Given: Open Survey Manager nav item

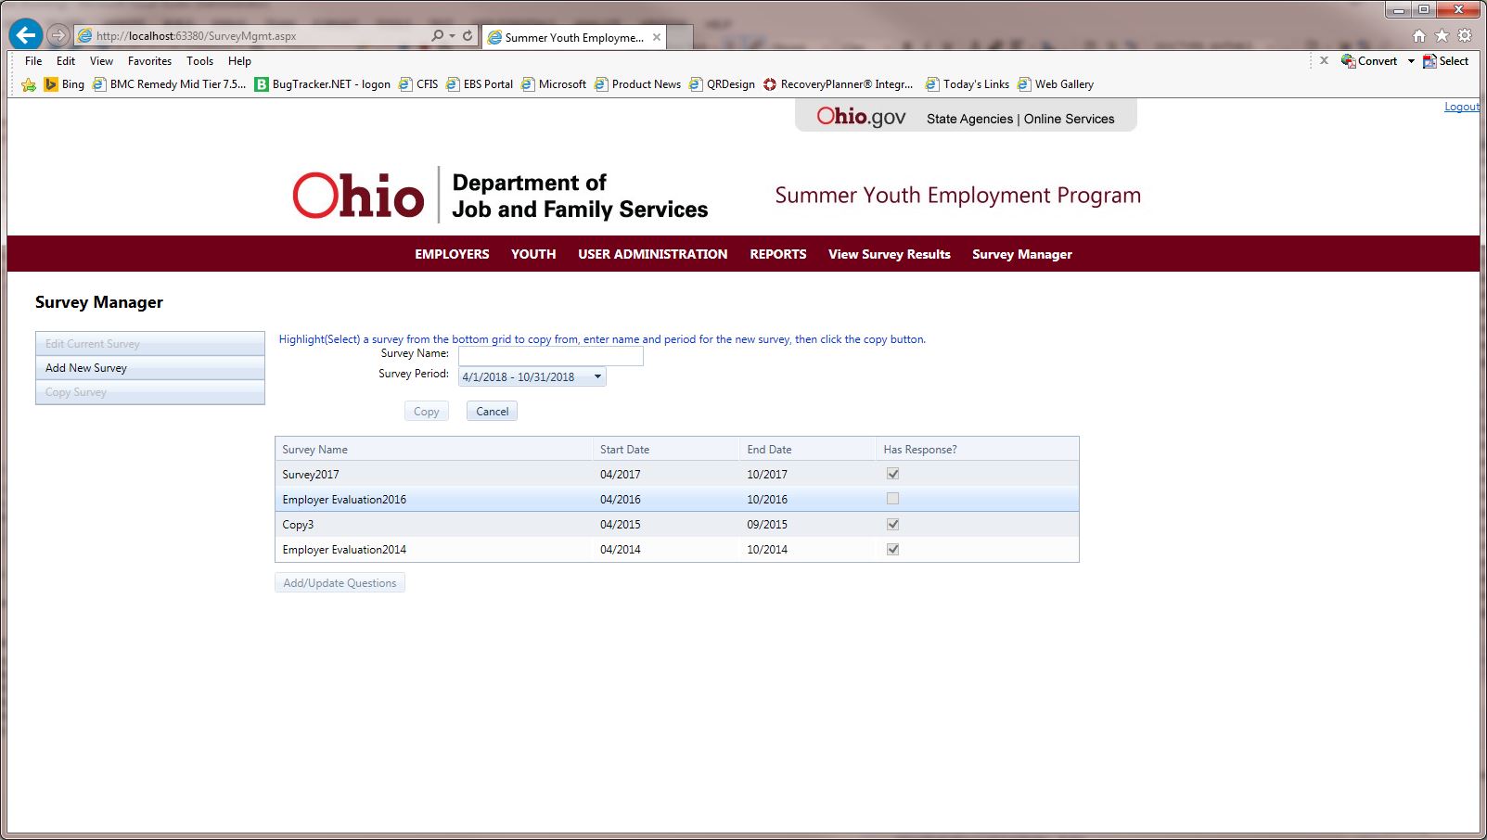Looking at the screenshot, I should (1022, 254).
